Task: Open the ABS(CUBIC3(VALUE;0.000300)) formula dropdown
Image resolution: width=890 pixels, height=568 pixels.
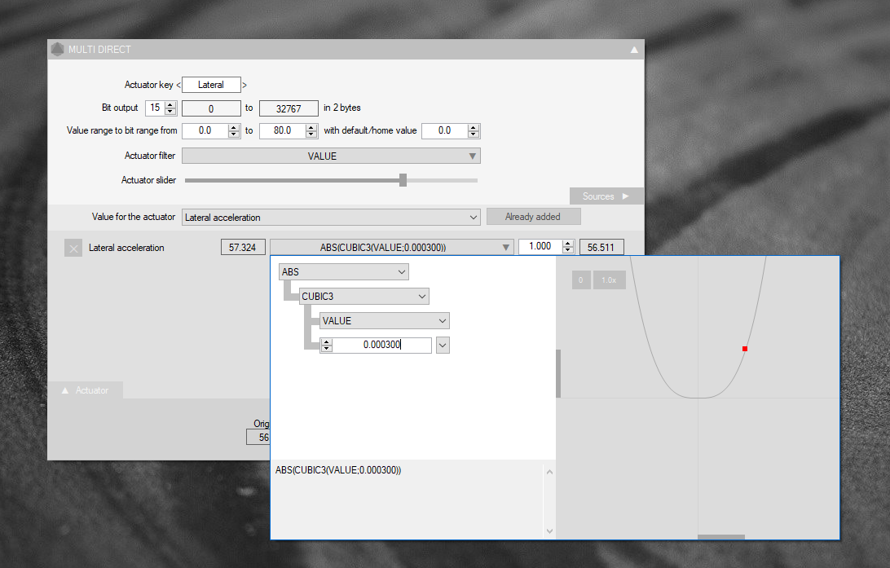Action: [x=392, y=248]
